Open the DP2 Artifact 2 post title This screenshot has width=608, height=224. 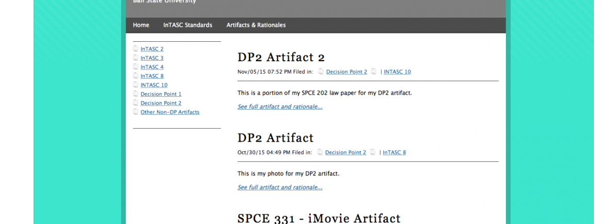pyautogui.click(x=281, y=57)
